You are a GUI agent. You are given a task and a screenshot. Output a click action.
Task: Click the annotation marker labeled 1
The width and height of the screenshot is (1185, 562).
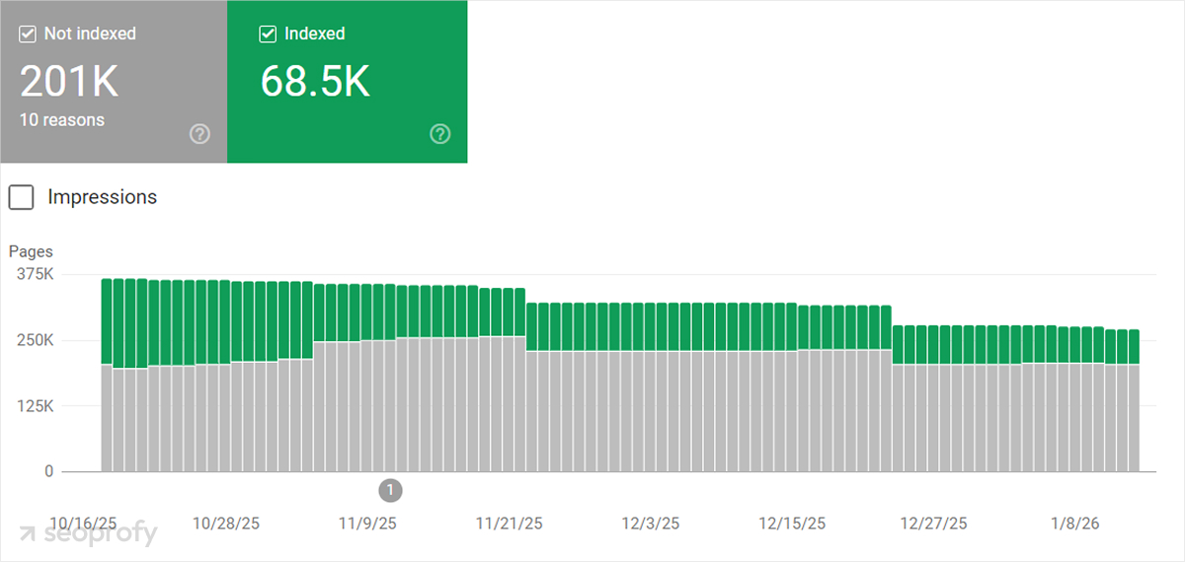coord(390,489)
